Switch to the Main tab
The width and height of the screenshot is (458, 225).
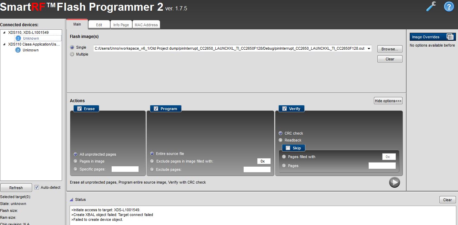[x=77, y=24]
